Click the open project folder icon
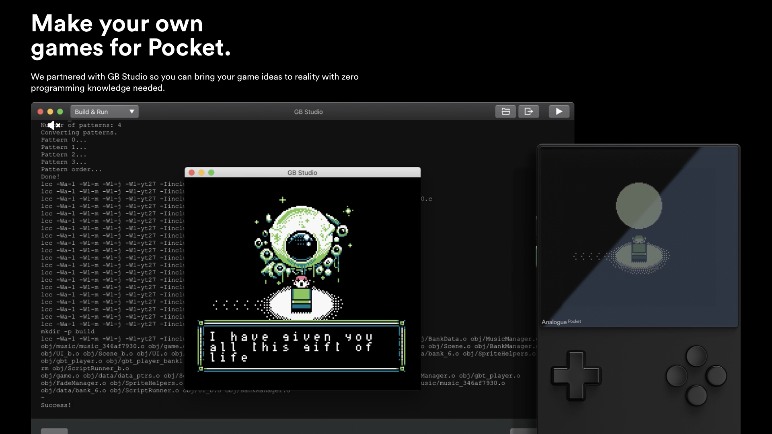This screenshot has width=772, height=434. click(505, 112)
